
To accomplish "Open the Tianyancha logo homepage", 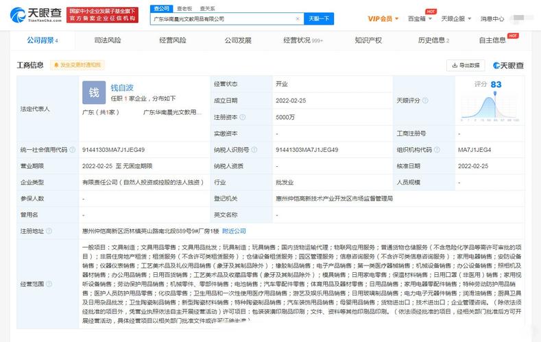I will pyautogui.click(x=36, y=15).
